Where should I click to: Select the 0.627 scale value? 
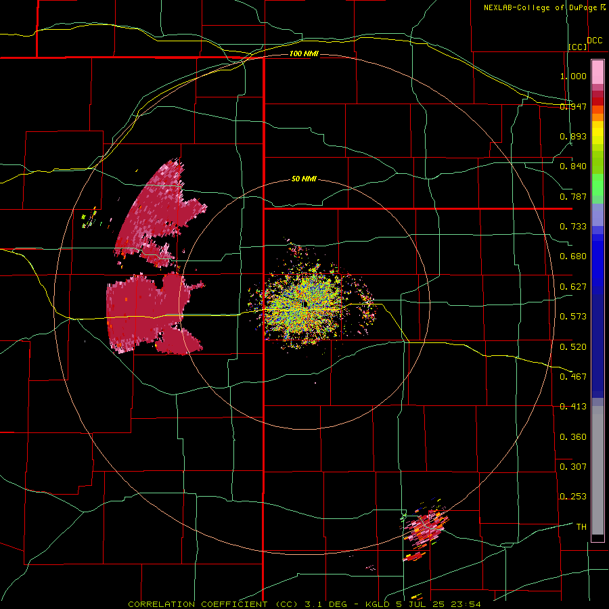(x=573, y=287)
